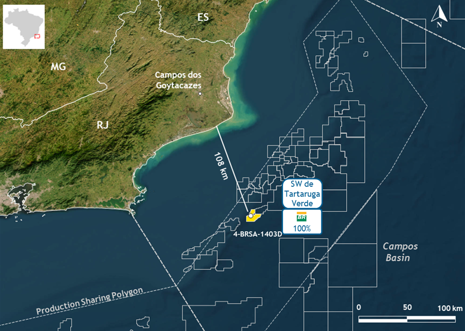Select the 4-BRSA-1403D well label

(257, 233)
